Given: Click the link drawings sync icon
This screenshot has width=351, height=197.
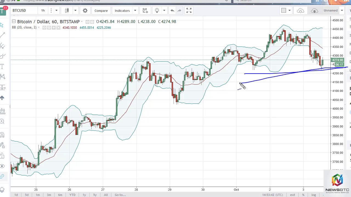Looking at the screenshot, I should 2,176.
